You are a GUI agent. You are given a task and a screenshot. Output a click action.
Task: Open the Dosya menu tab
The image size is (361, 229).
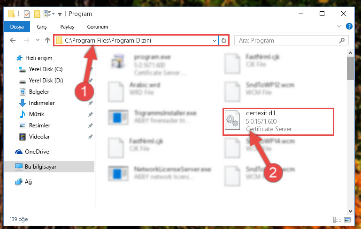[17, 27]
